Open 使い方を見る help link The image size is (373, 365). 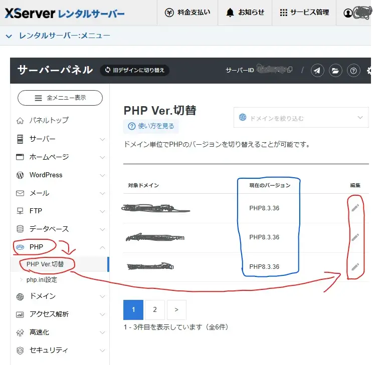(x=151, y=126)
